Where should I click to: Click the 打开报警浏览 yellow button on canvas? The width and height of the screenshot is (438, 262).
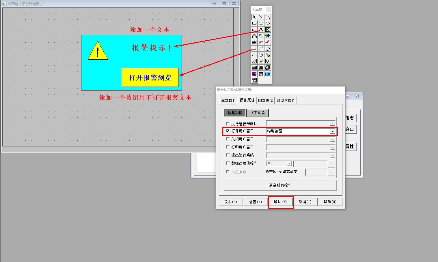tap(150, 78)
